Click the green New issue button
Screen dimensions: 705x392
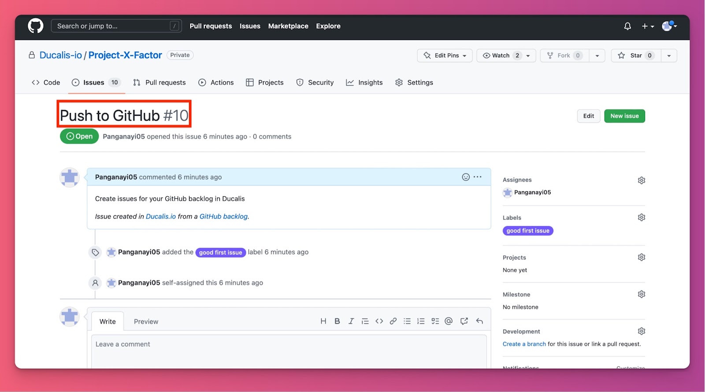pos(624,116)
